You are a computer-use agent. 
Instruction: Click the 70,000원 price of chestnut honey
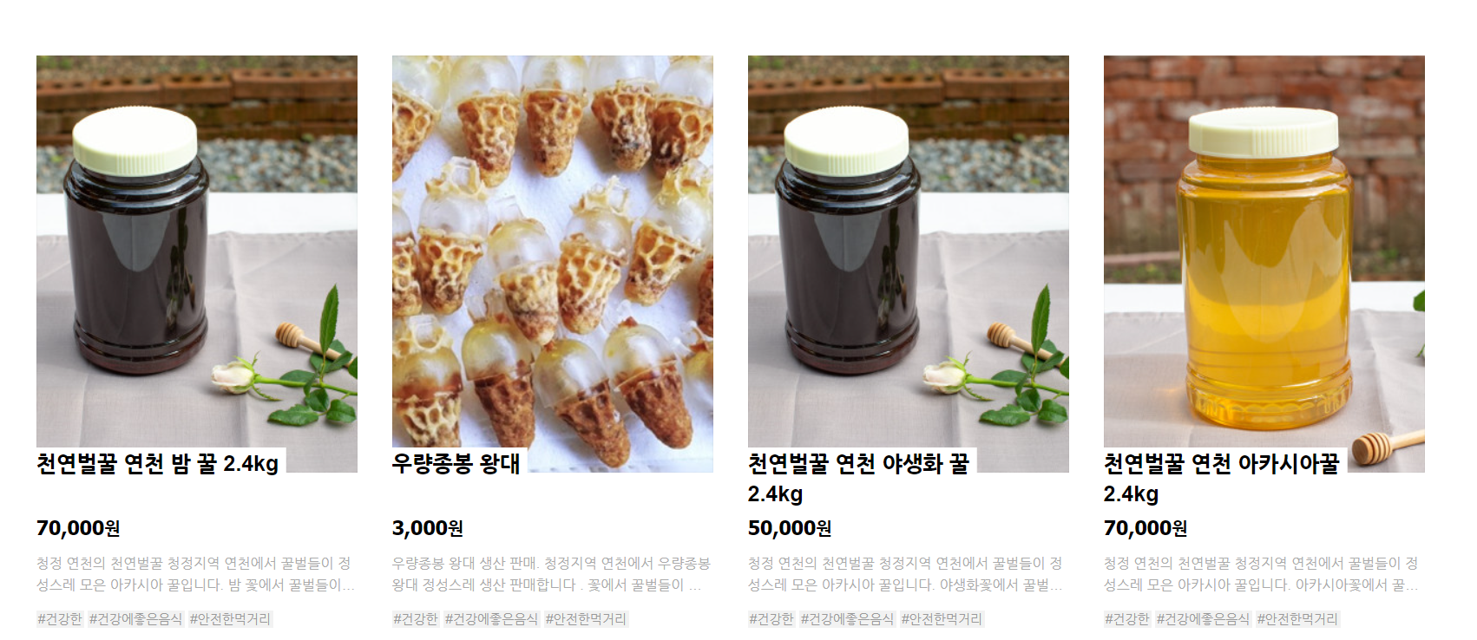[x=78, y=528]
